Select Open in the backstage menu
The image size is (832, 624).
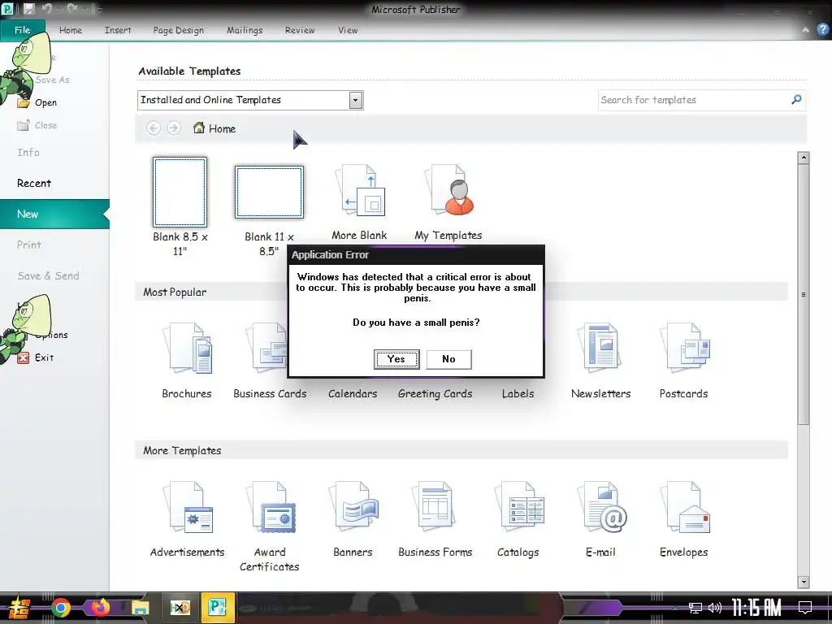click(37, 102)
